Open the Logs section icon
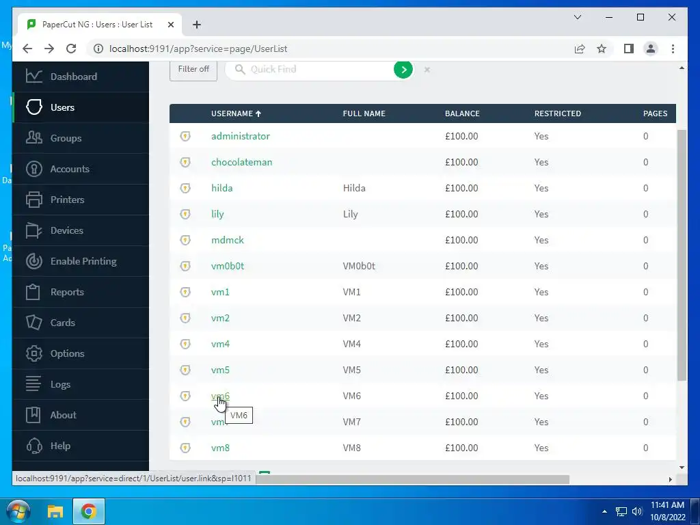Viewport: 700px width, 525px height. 33,384
